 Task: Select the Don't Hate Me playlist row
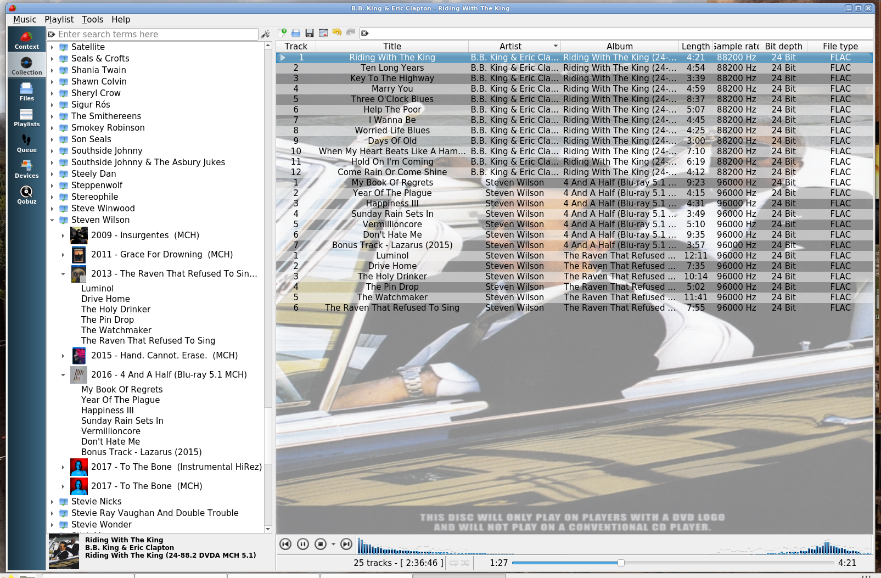[x=574, y=235]
